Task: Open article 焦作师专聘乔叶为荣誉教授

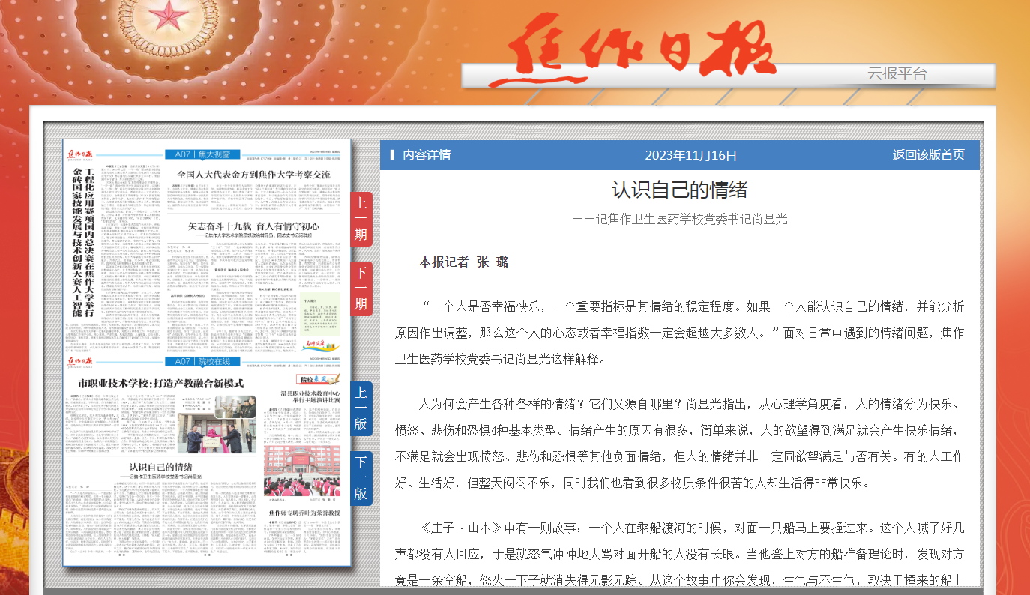Action: (304, 513)
